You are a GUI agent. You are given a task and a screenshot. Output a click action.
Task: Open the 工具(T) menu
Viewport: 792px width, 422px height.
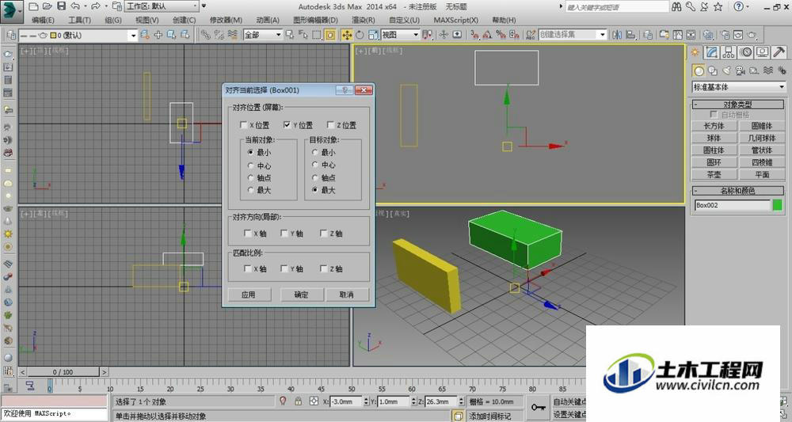coord(79,21)
